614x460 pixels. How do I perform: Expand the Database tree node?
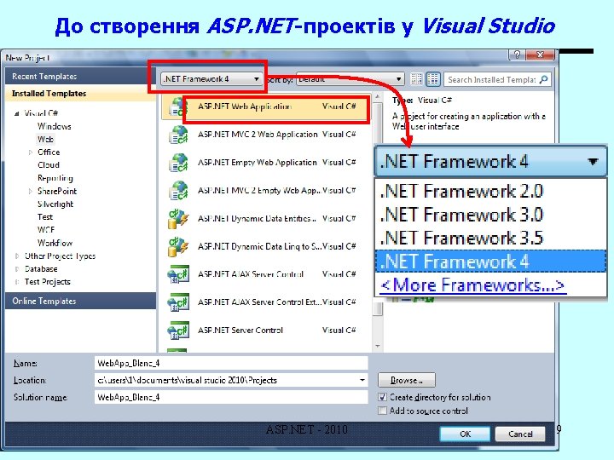click(16, 268)
